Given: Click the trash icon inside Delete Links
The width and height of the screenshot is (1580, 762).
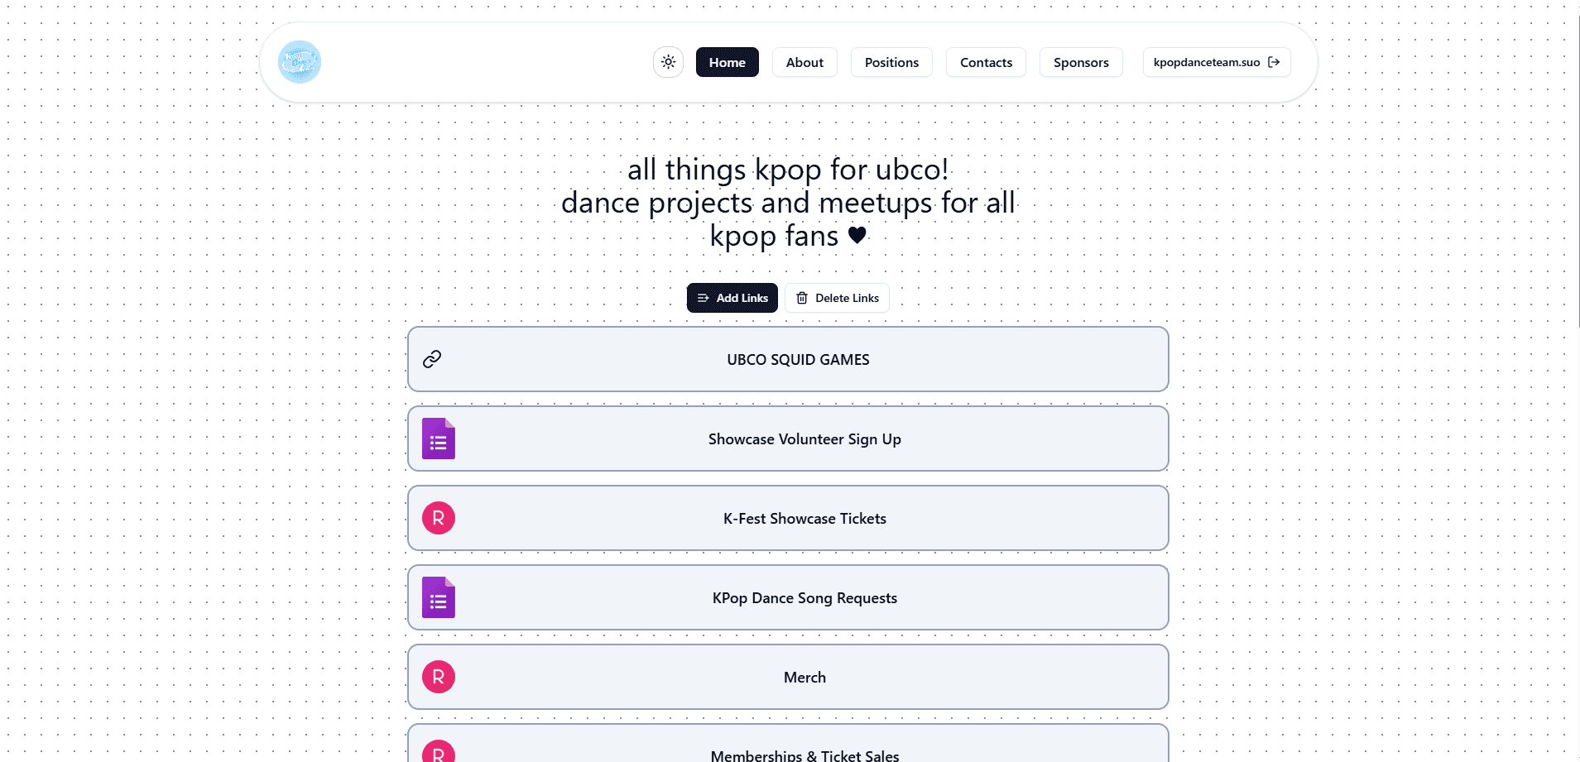Looking at the screenshot, I should click(800, 298).
